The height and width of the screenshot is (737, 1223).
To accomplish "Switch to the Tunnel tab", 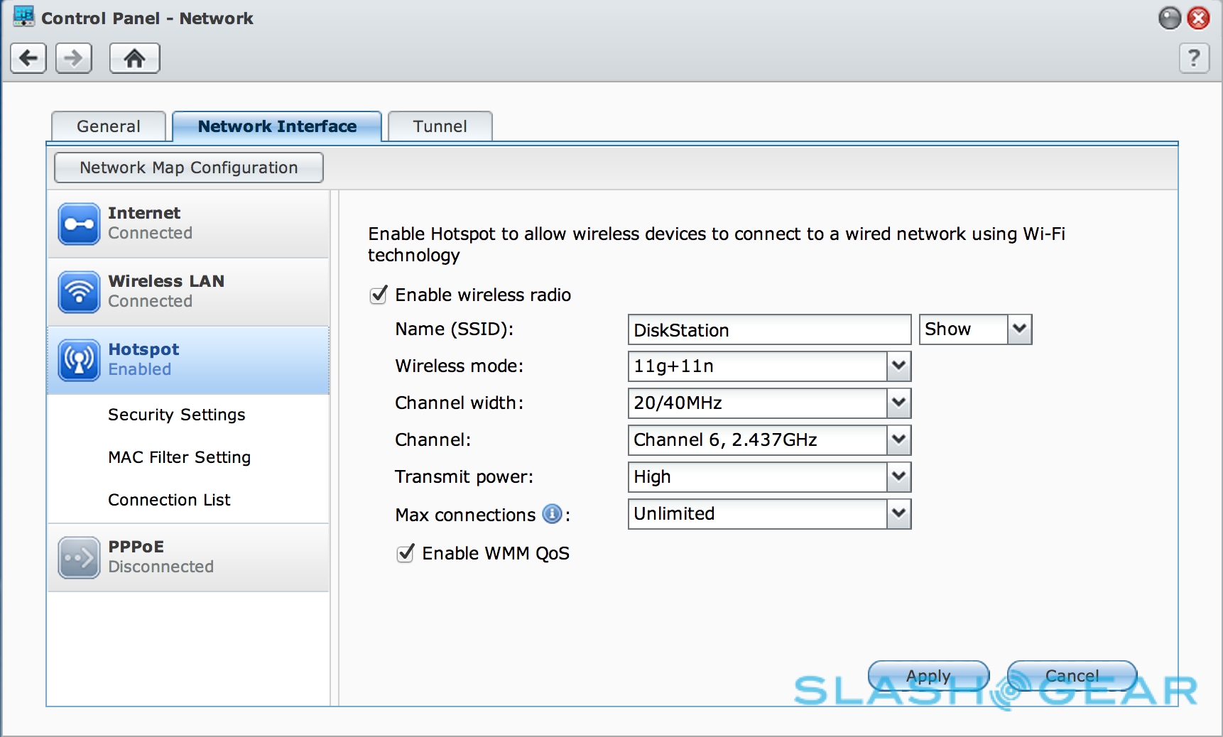I will click(440, 126).
